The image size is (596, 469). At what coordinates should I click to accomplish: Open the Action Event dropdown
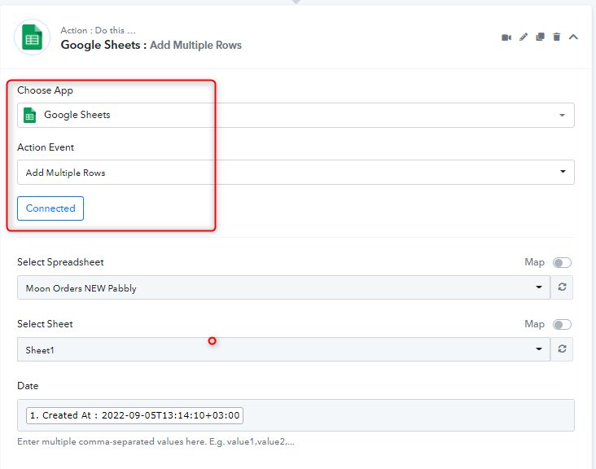click(x=296, y=173)
